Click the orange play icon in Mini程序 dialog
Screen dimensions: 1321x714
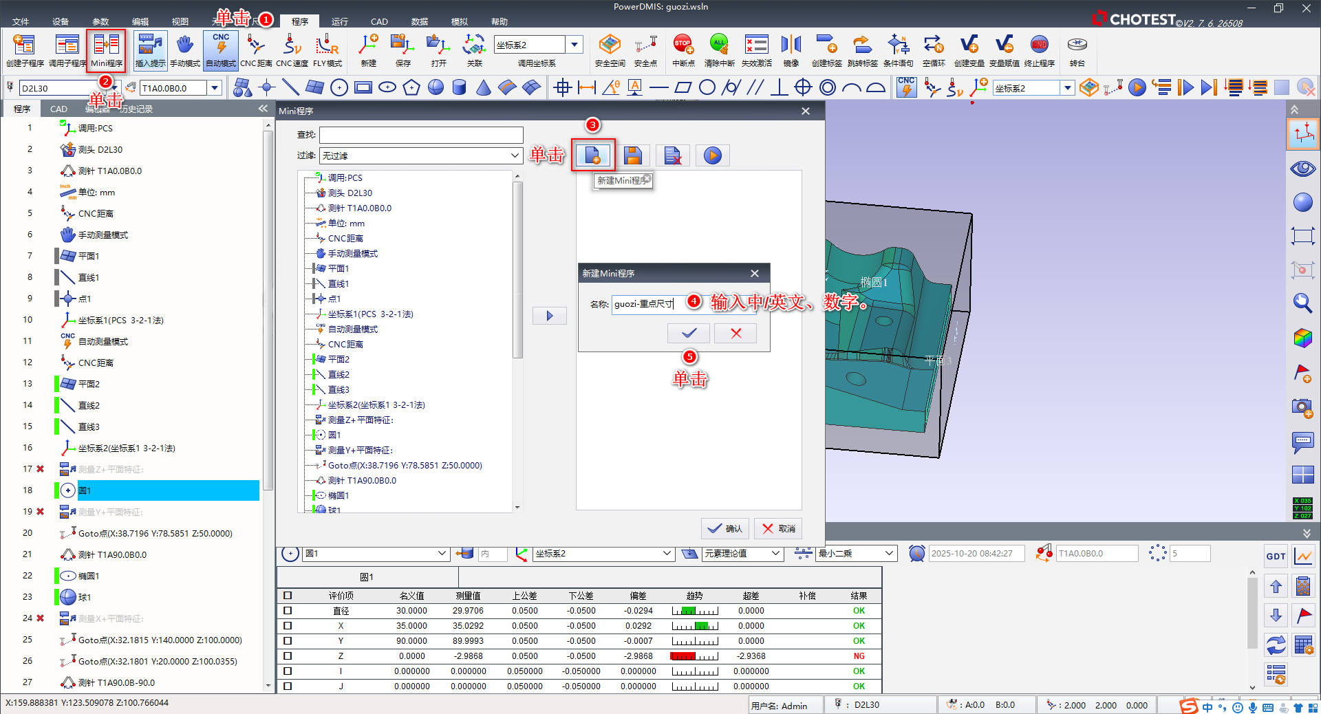(x=713, y=156)
